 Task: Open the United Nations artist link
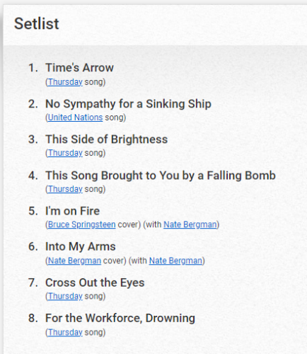(x=75, y=118)
